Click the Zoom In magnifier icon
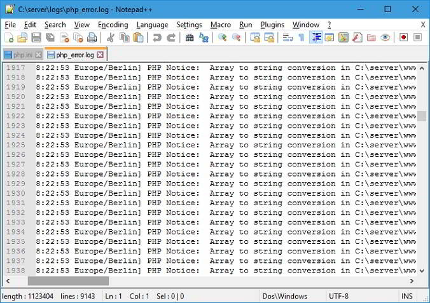This screenshot has width=430, height=303. [222, 37]
